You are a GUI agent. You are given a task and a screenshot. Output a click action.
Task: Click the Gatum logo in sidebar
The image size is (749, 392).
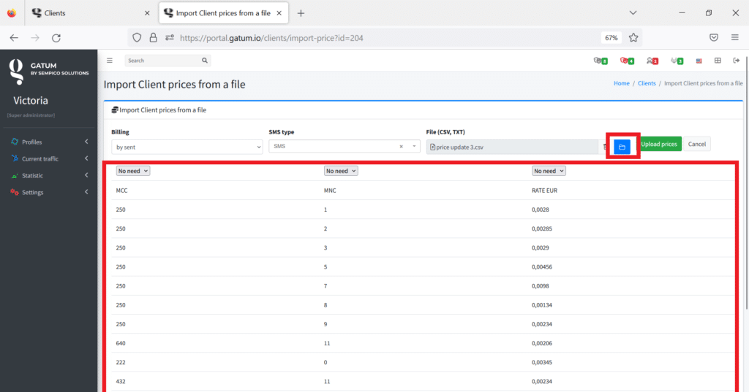49,71
